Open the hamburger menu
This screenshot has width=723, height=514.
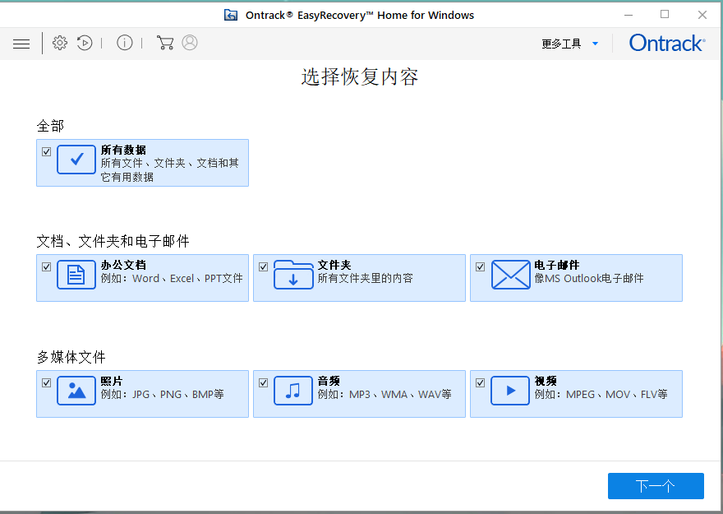pos(21,44)
